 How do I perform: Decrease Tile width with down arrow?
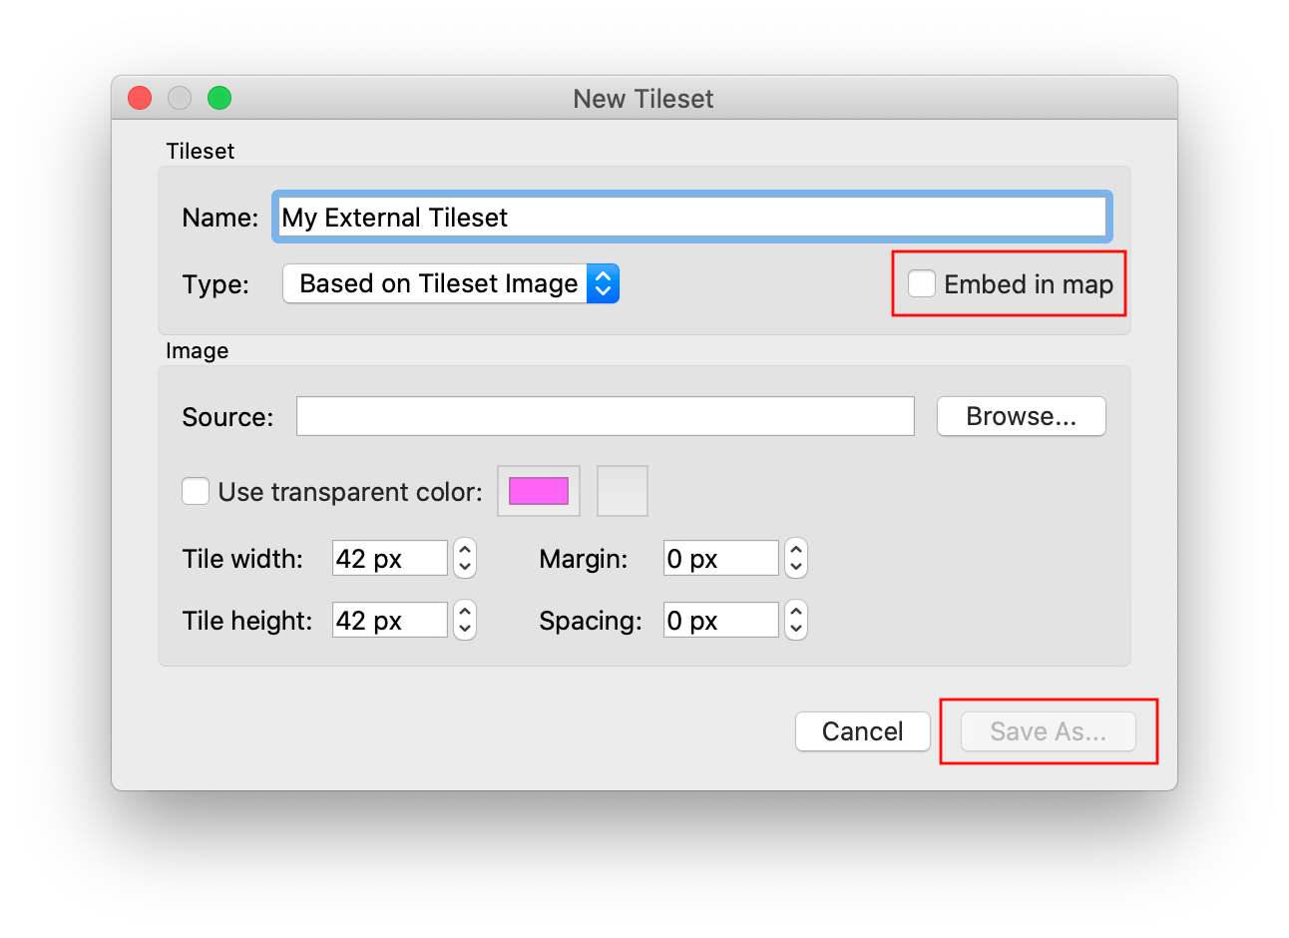coord(465,568)
